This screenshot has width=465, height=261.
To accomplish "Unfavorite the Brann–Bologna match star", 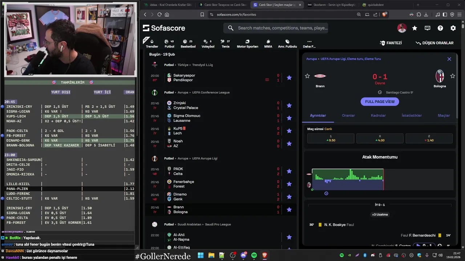I will (x=289, y=210).
